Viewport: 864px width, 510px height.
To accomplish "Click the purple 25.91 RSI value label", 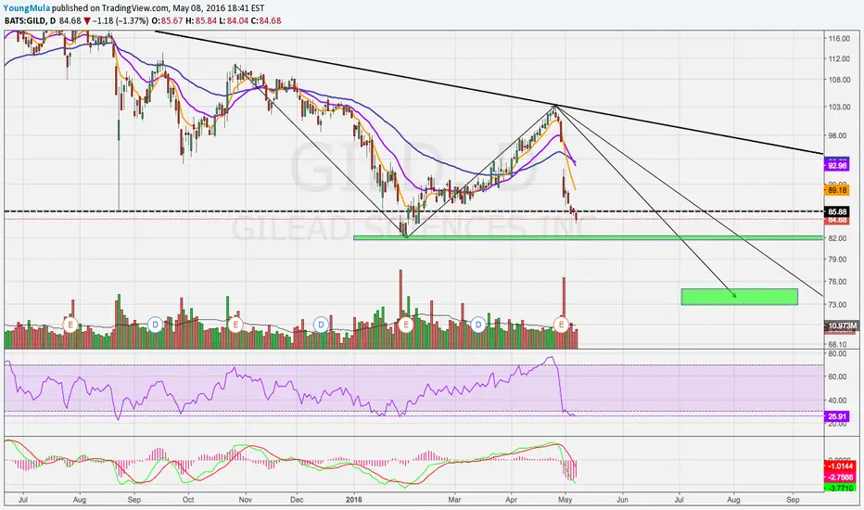I will [x=836, y=417].
